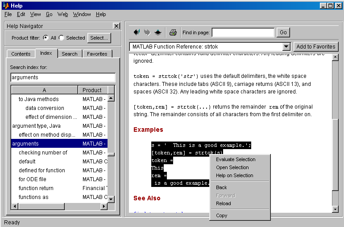This screenshot has width=344, height=227.
Task: Click the Add to Favorites button
Action: tap(316, 47)
